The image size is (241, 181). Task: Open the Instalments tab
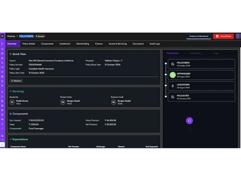[65, 44]
